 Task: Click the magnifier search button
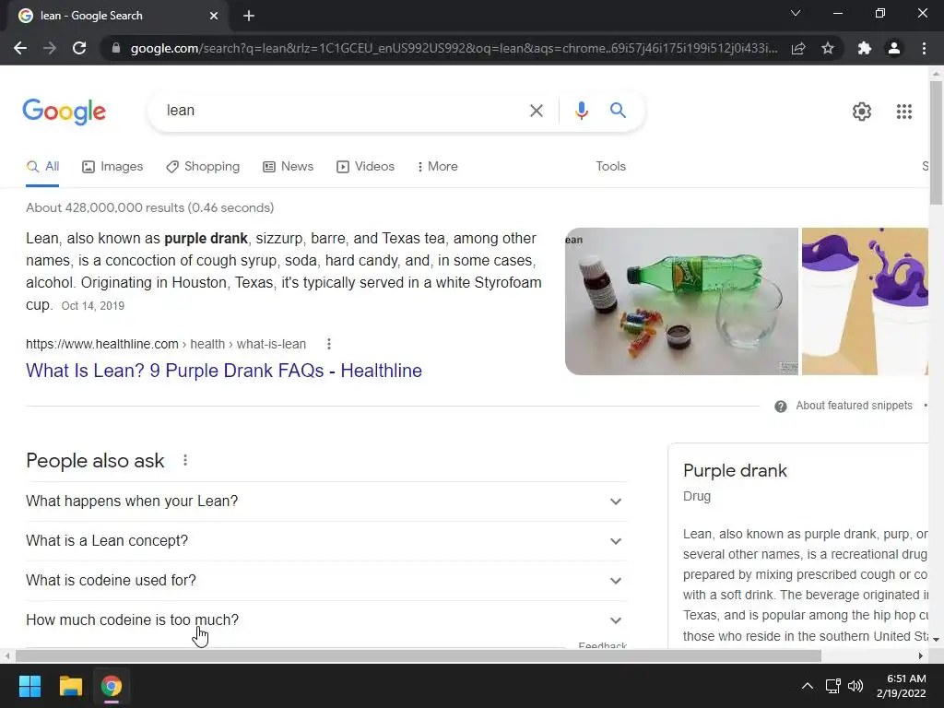618,111
